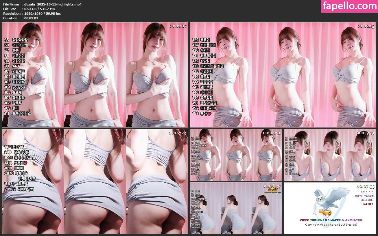Click the Copyright by Scorp (SUU Design) text
The width and height of the screenshot is (378, 236).
pos(331,224)
